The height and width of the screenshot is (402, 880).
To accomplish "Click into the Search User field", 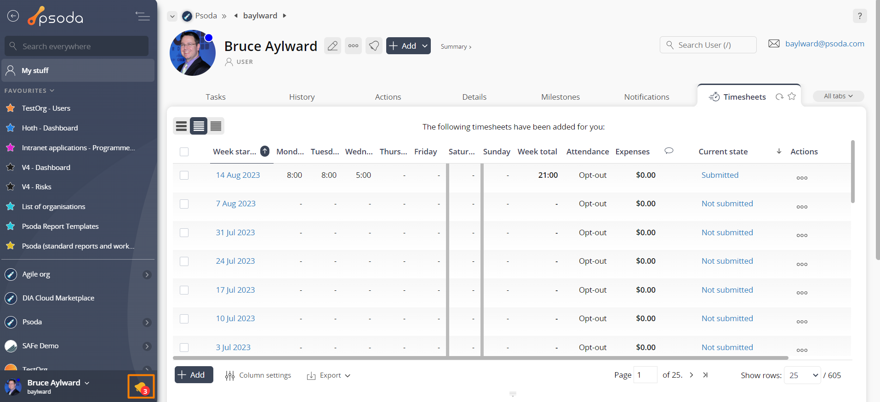I will (708, 45).
